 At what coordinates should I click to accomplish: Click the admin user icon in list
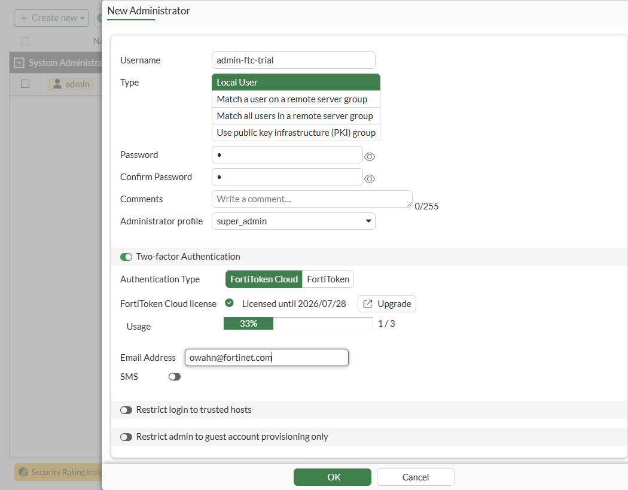point(57,84)
